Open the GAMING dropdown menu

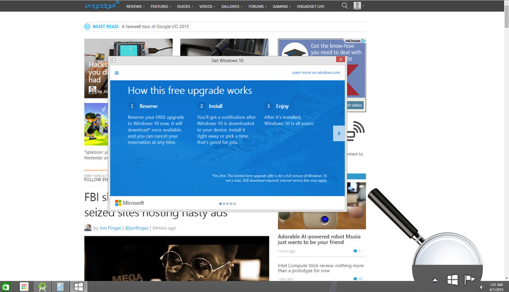(282, 6)
